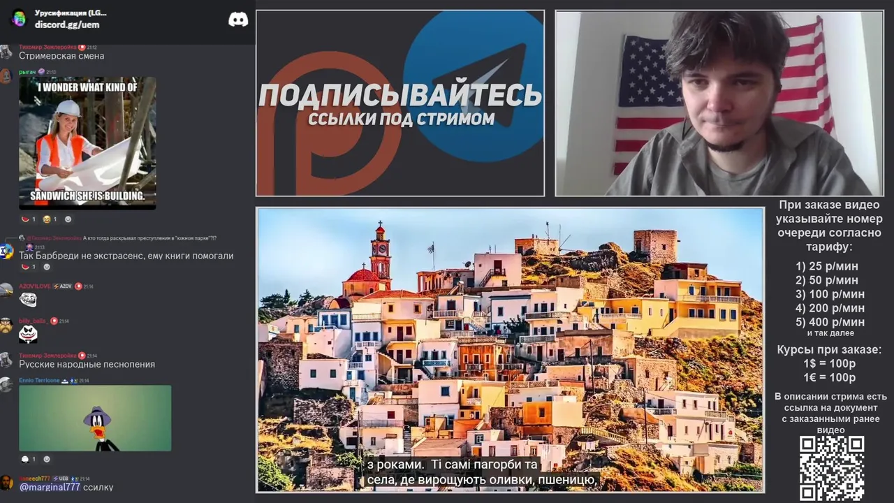Click the tariff line 3) 100 р/мин

830,294
